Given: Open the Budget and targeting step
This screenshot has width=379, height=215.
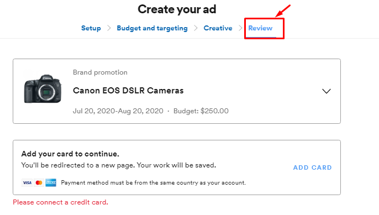Looking at the screenshot, I should (152, 28).
